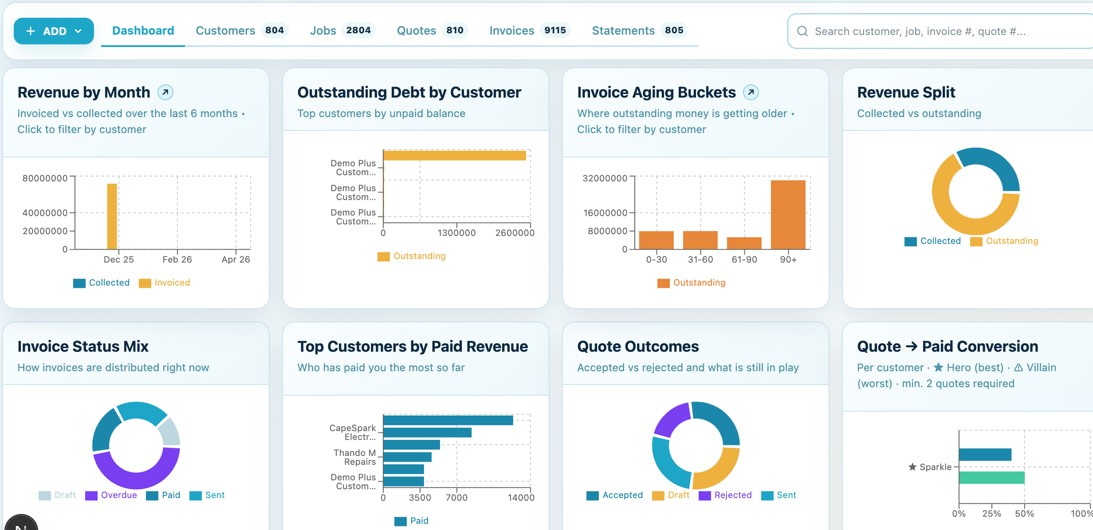Click inside the search input field
The image size is (1093, 530).
tap(932, 31)
